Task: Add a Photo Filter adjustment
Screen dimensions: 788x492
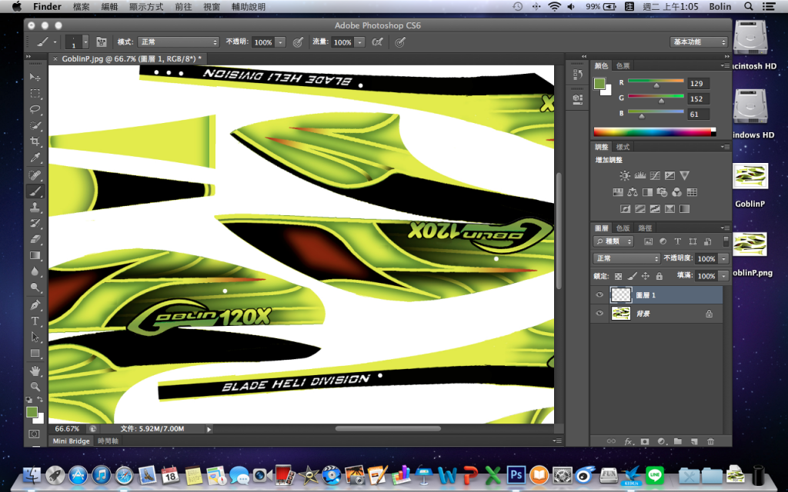Action: (662, 191)
